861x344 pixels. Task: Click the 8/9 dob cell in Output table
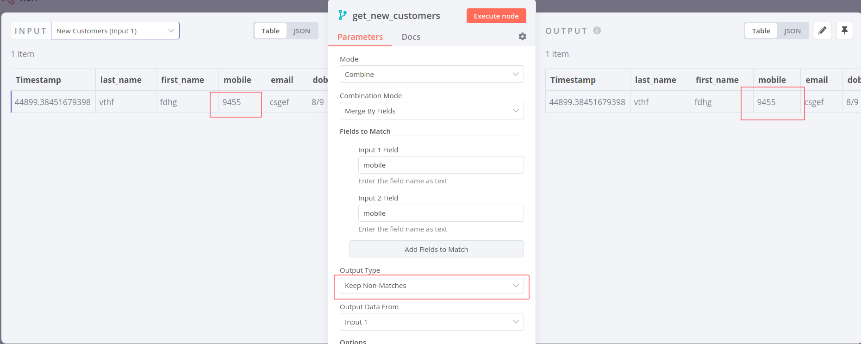tap(852, 102)
